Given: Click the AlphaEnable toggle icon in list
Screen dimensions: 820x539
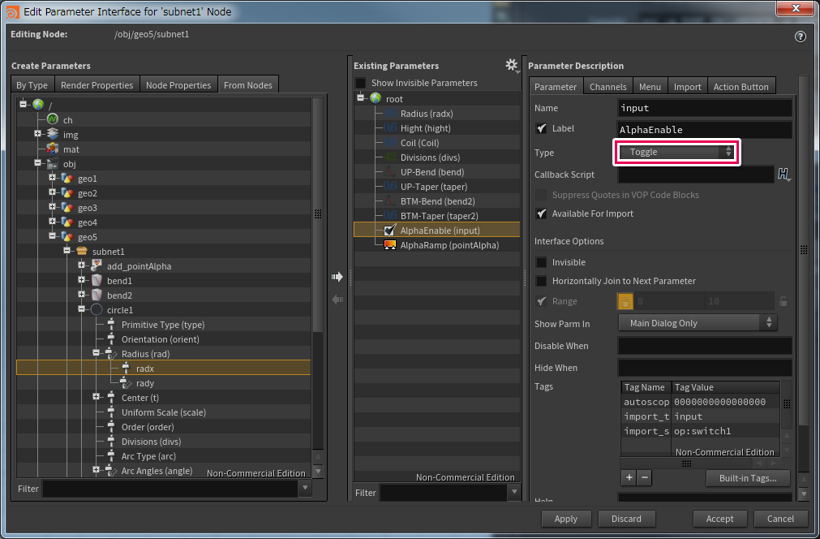Looking at the screenshot, I should click(x=389, y=231).
